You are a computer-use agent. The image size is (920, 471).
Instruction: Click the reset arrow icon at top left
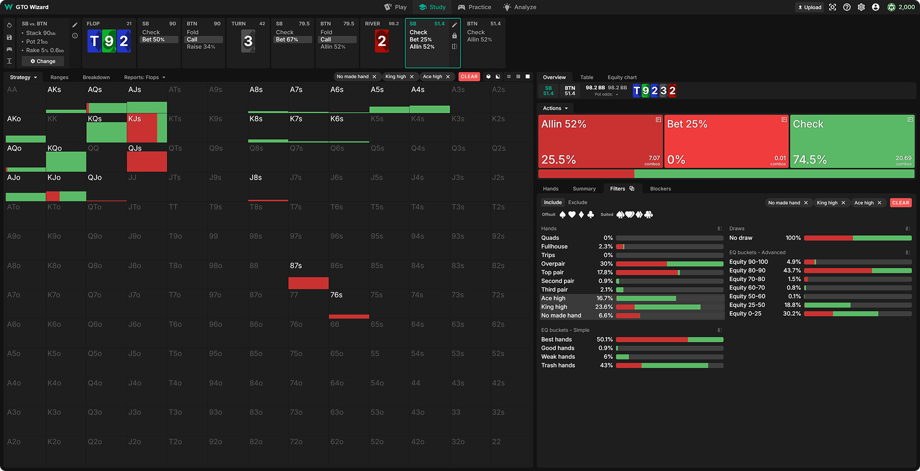[9, 25]
